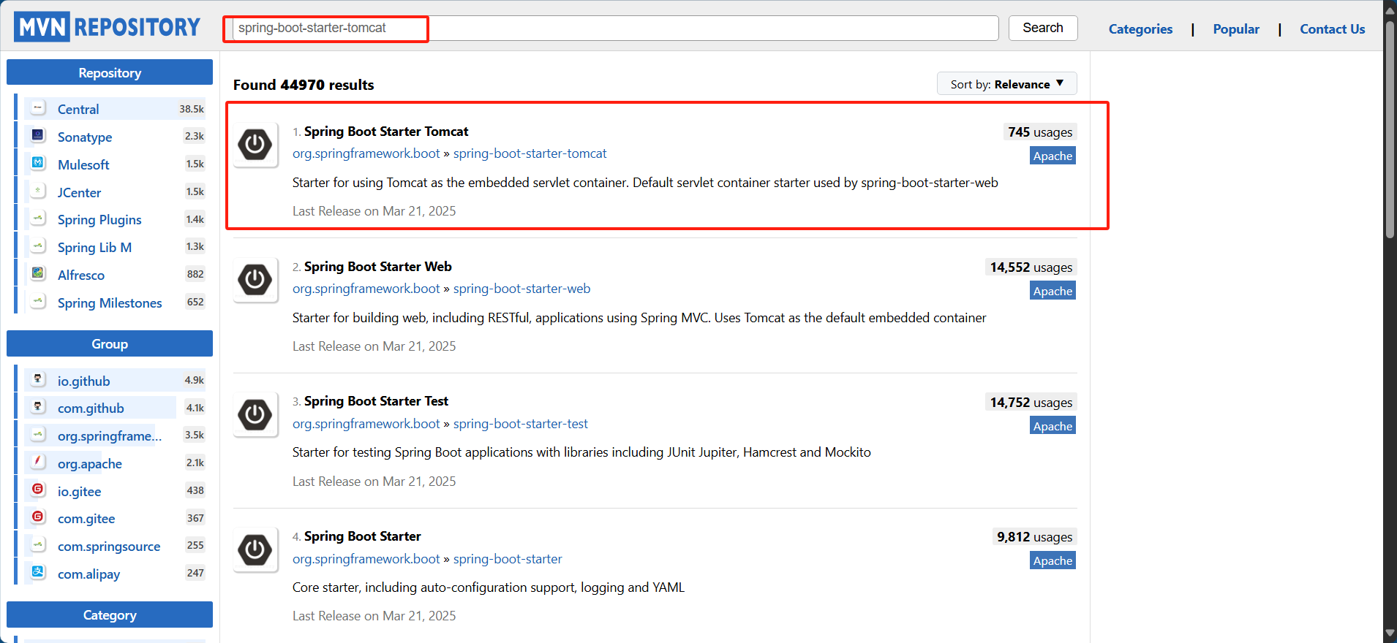The height and width of the screenshot is (643, 1397).
Task: Click the org.apache feather icon
Action: tap(38, 463)
